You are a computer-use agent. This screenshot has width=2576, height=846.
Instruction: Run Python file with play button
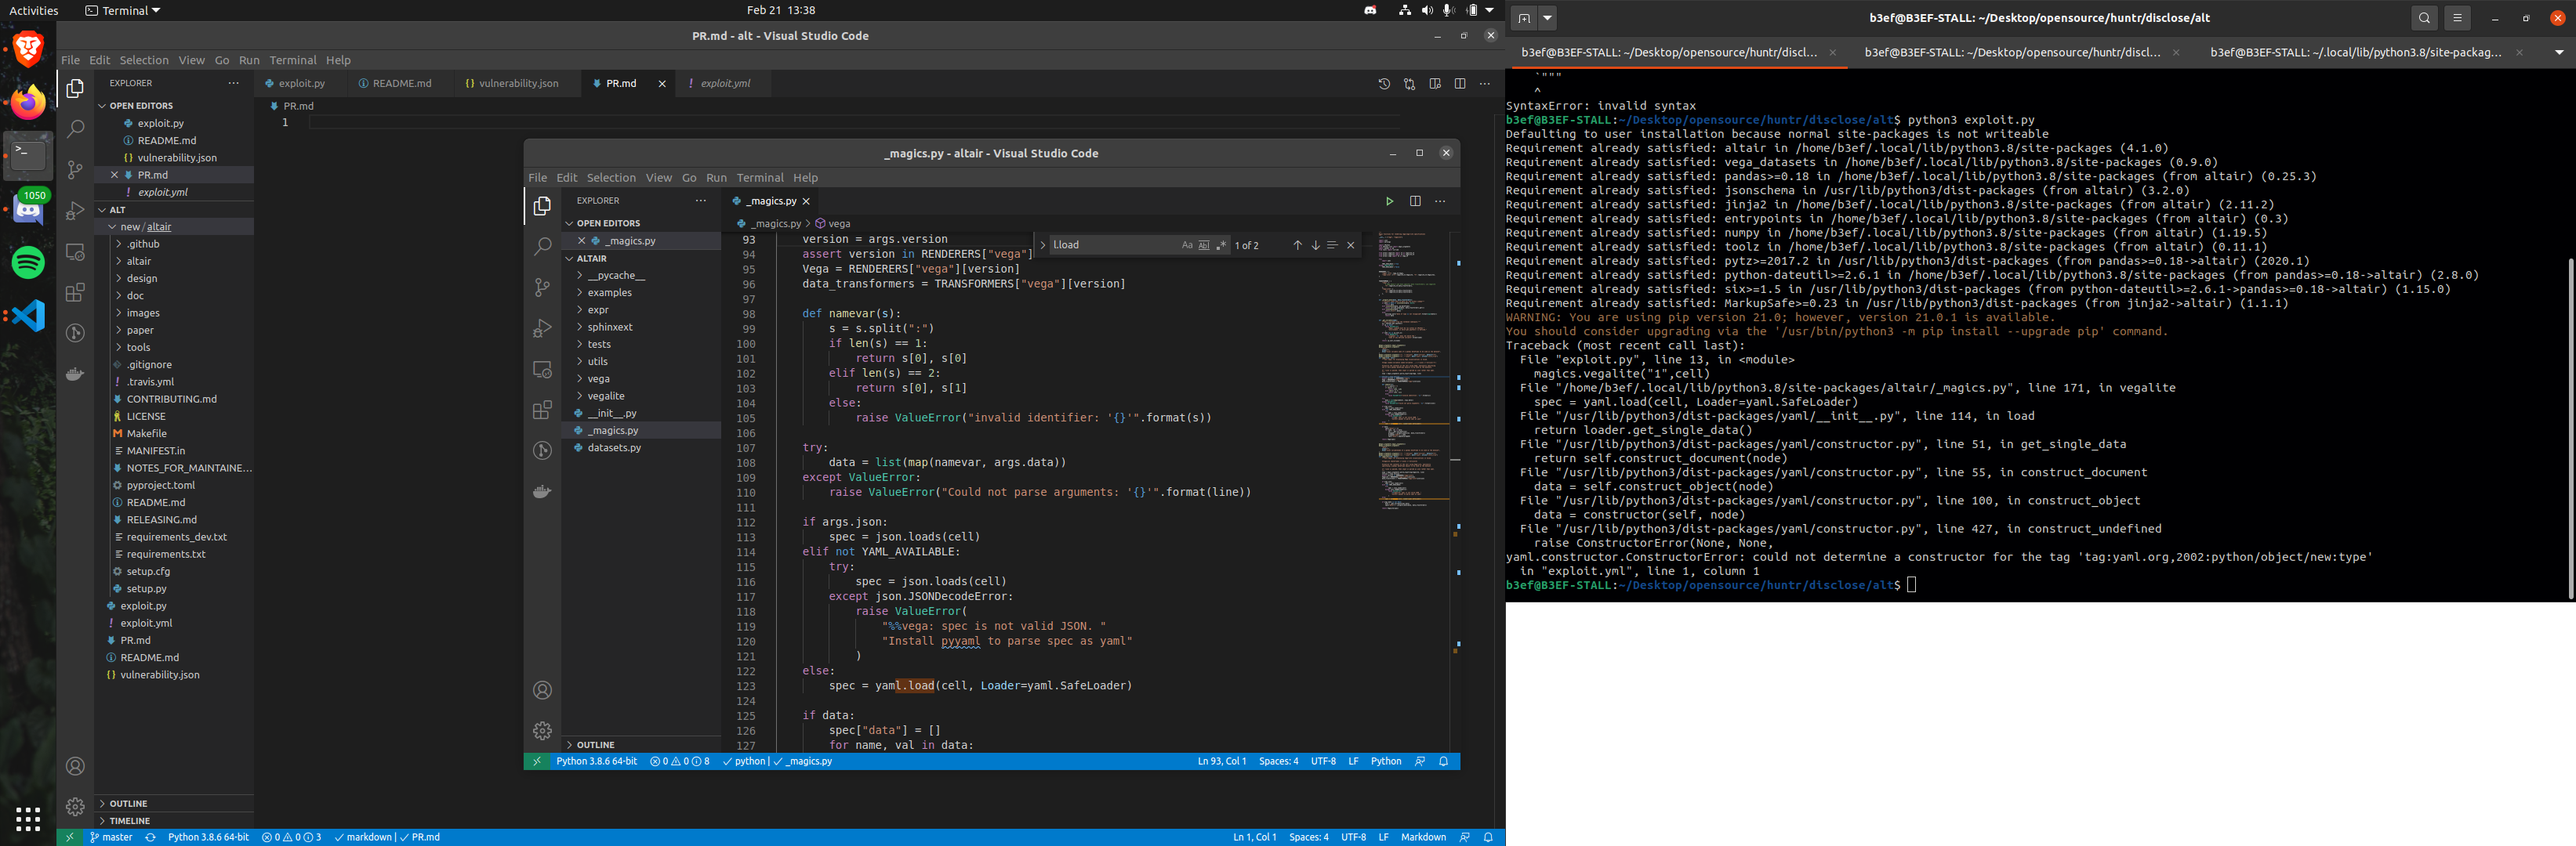(x=1389, y=201)
